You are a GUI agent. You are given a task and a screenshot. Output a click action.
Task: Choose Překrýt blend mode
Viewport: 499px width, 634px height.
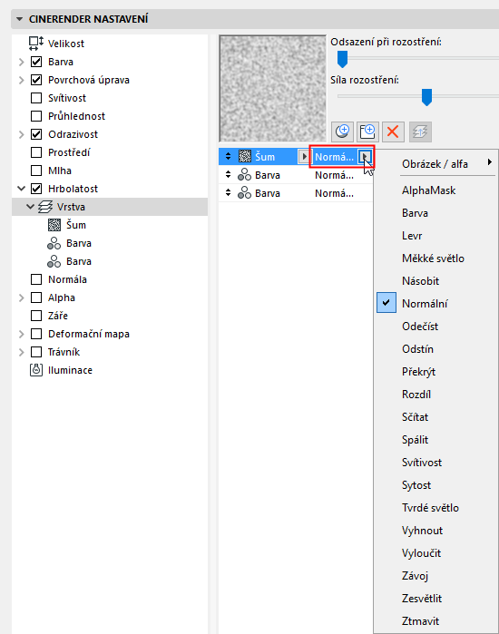point(435,372)
